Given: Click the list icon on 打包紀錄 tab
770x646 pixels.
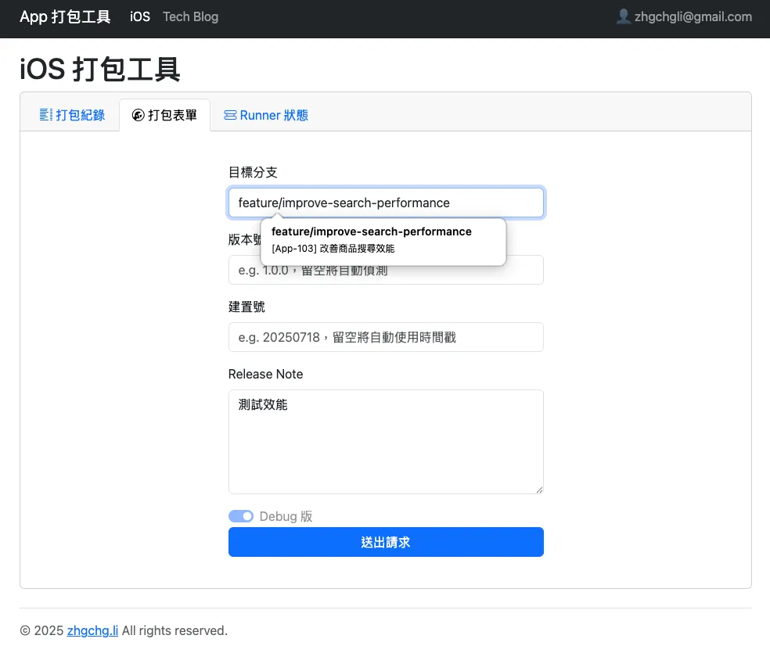Looking at the screenshot, I should [x=46, y=115].
